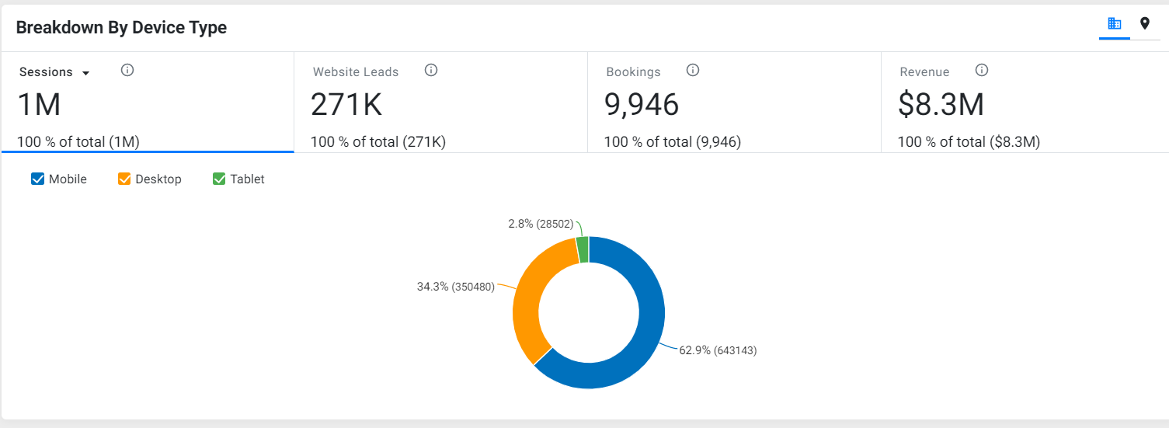The height and width of the screenshot is (428, 1169).
Task: Click the 62.9% (643143) label
Action: [x=718, y=350]
